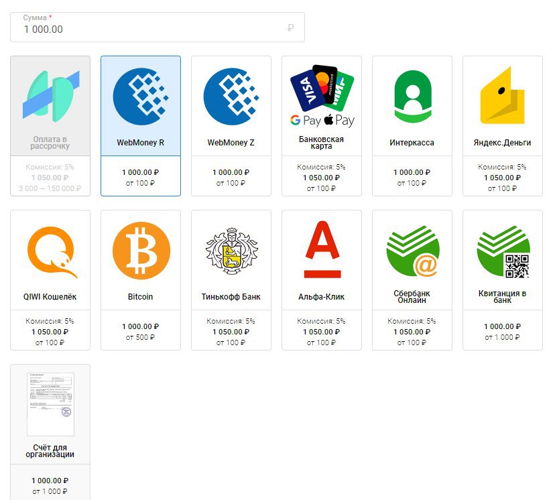Click the 1 000.00 ₽ price under Интеркасса
The image size is (553, 500).
point(412,172)
